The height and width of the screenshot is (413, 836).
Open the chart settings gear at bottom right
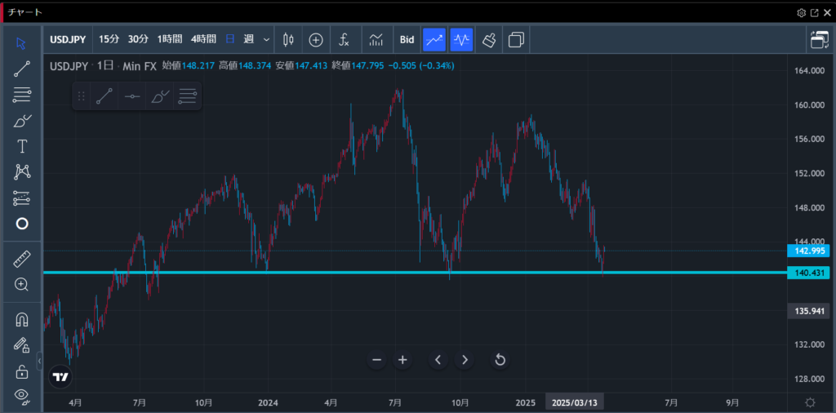[x=811, y=402]
